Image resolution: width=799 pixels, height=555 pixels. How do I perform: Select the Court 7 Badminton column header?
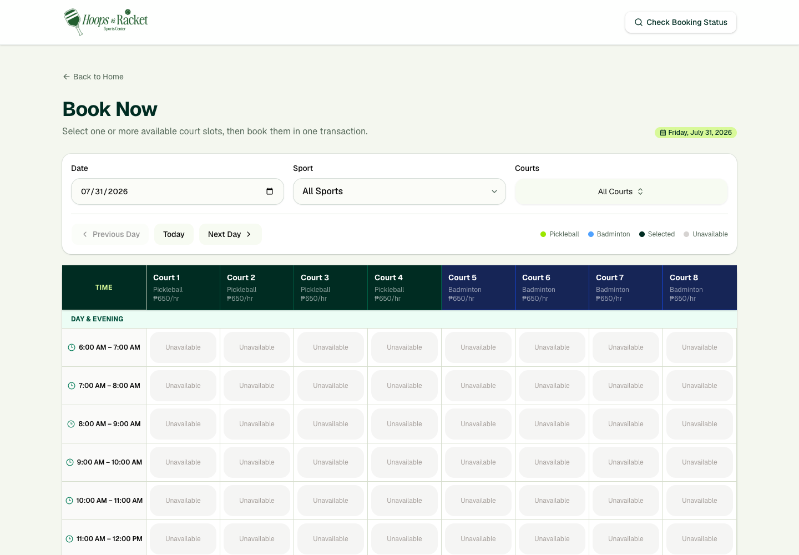(x=626, y=287)
